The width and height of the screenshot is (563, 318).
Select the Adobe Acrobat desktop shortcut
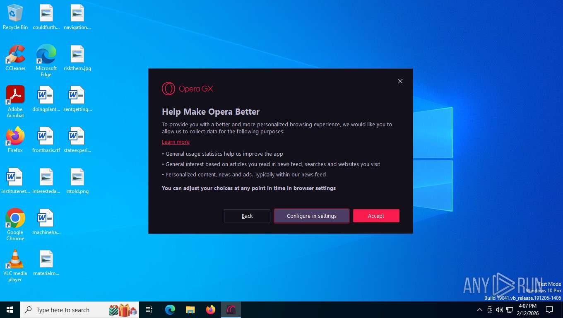coord(15,102)
